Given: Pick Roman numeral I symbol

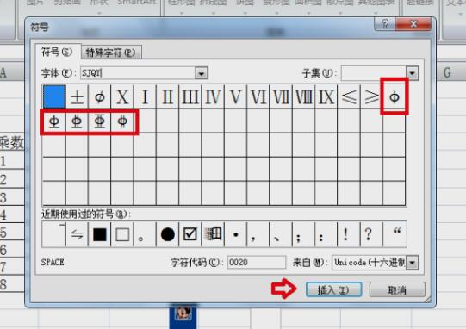Looking at the screenshot, I should tap(145, 96).
